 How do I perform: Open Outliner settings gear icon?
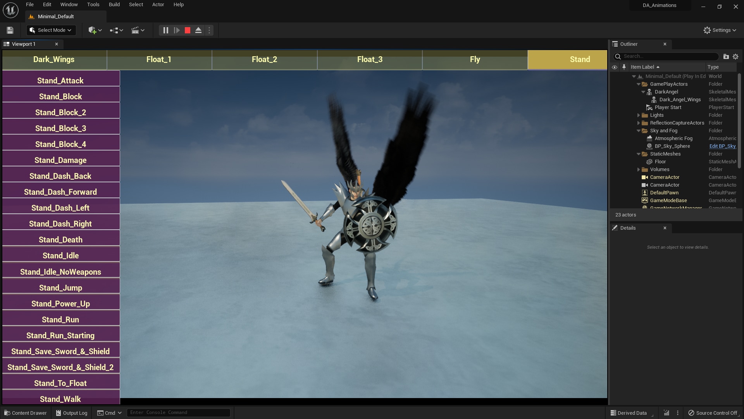(x=735, y=56)
